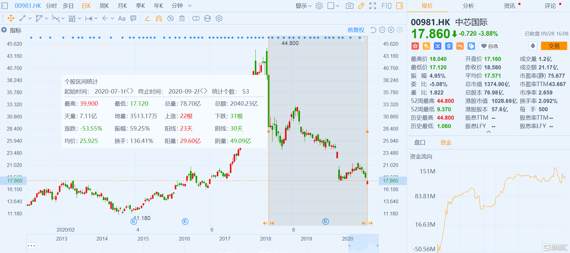
Task: Expand the range span tool dropdown arrow
Action: tap(96, 18)
